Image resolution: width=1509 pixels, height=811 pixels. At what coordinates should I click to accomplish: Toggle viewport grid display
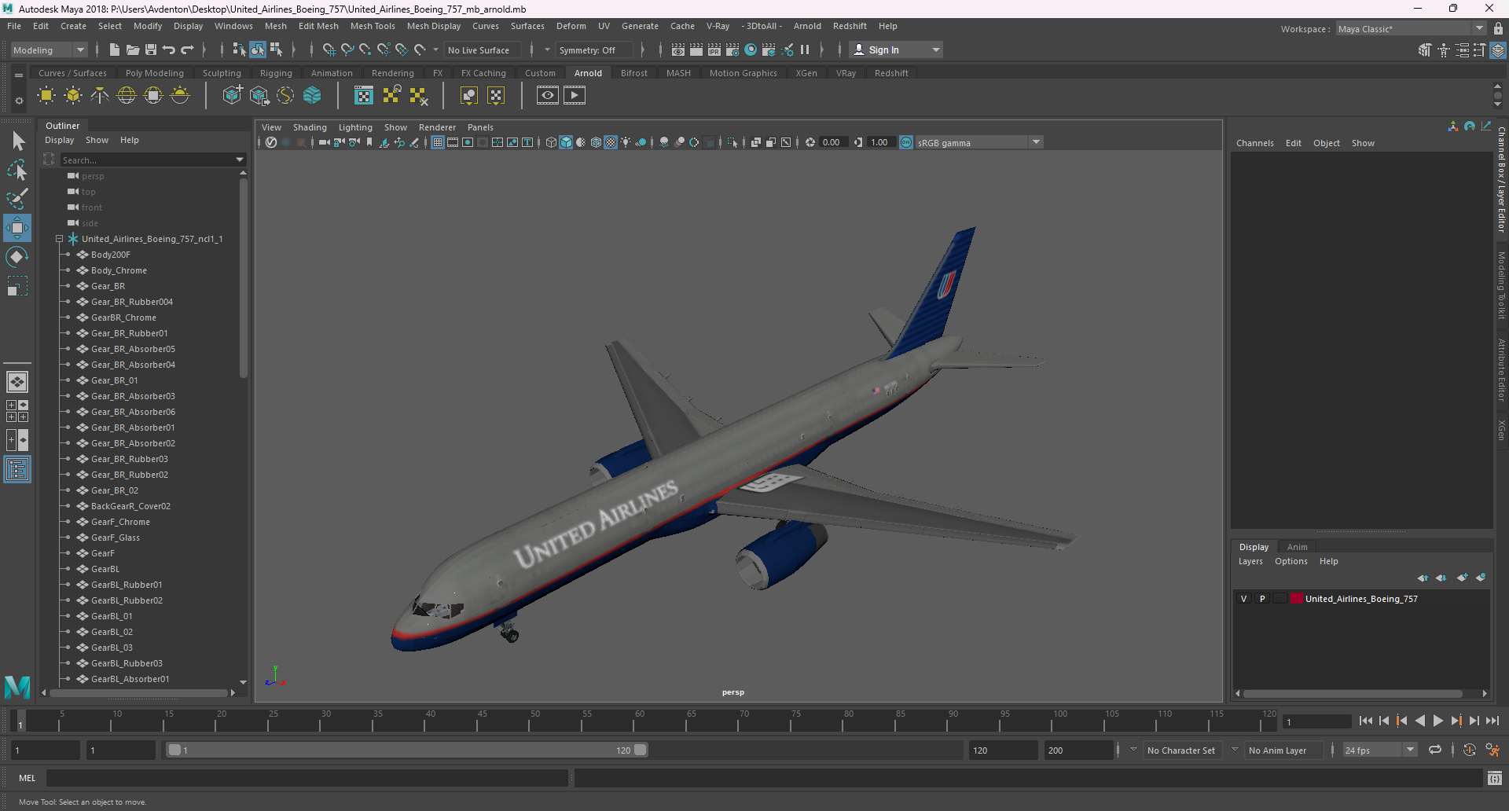coord(438,142)
